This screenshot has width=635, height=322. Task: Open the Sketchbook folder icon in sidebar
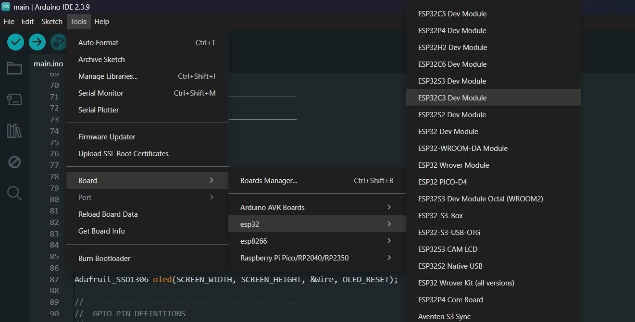[x=14, y=68]
